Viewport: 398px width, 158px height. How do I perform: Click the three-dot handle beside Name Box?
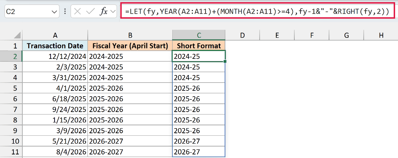(x=65, y=11)
